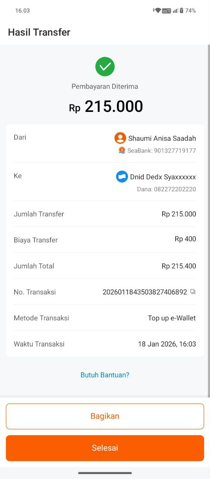Tap the Jumlah Total row amount Rp 215.400
This screenshot has width=210, height=479.
click(x=179, y=266)
